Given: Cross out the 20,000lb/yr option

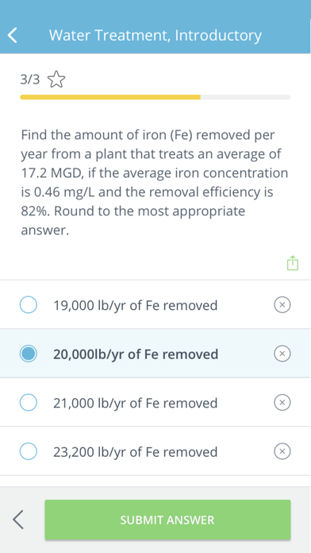Looking at the screenshot, I should click(x=282, y=354).
